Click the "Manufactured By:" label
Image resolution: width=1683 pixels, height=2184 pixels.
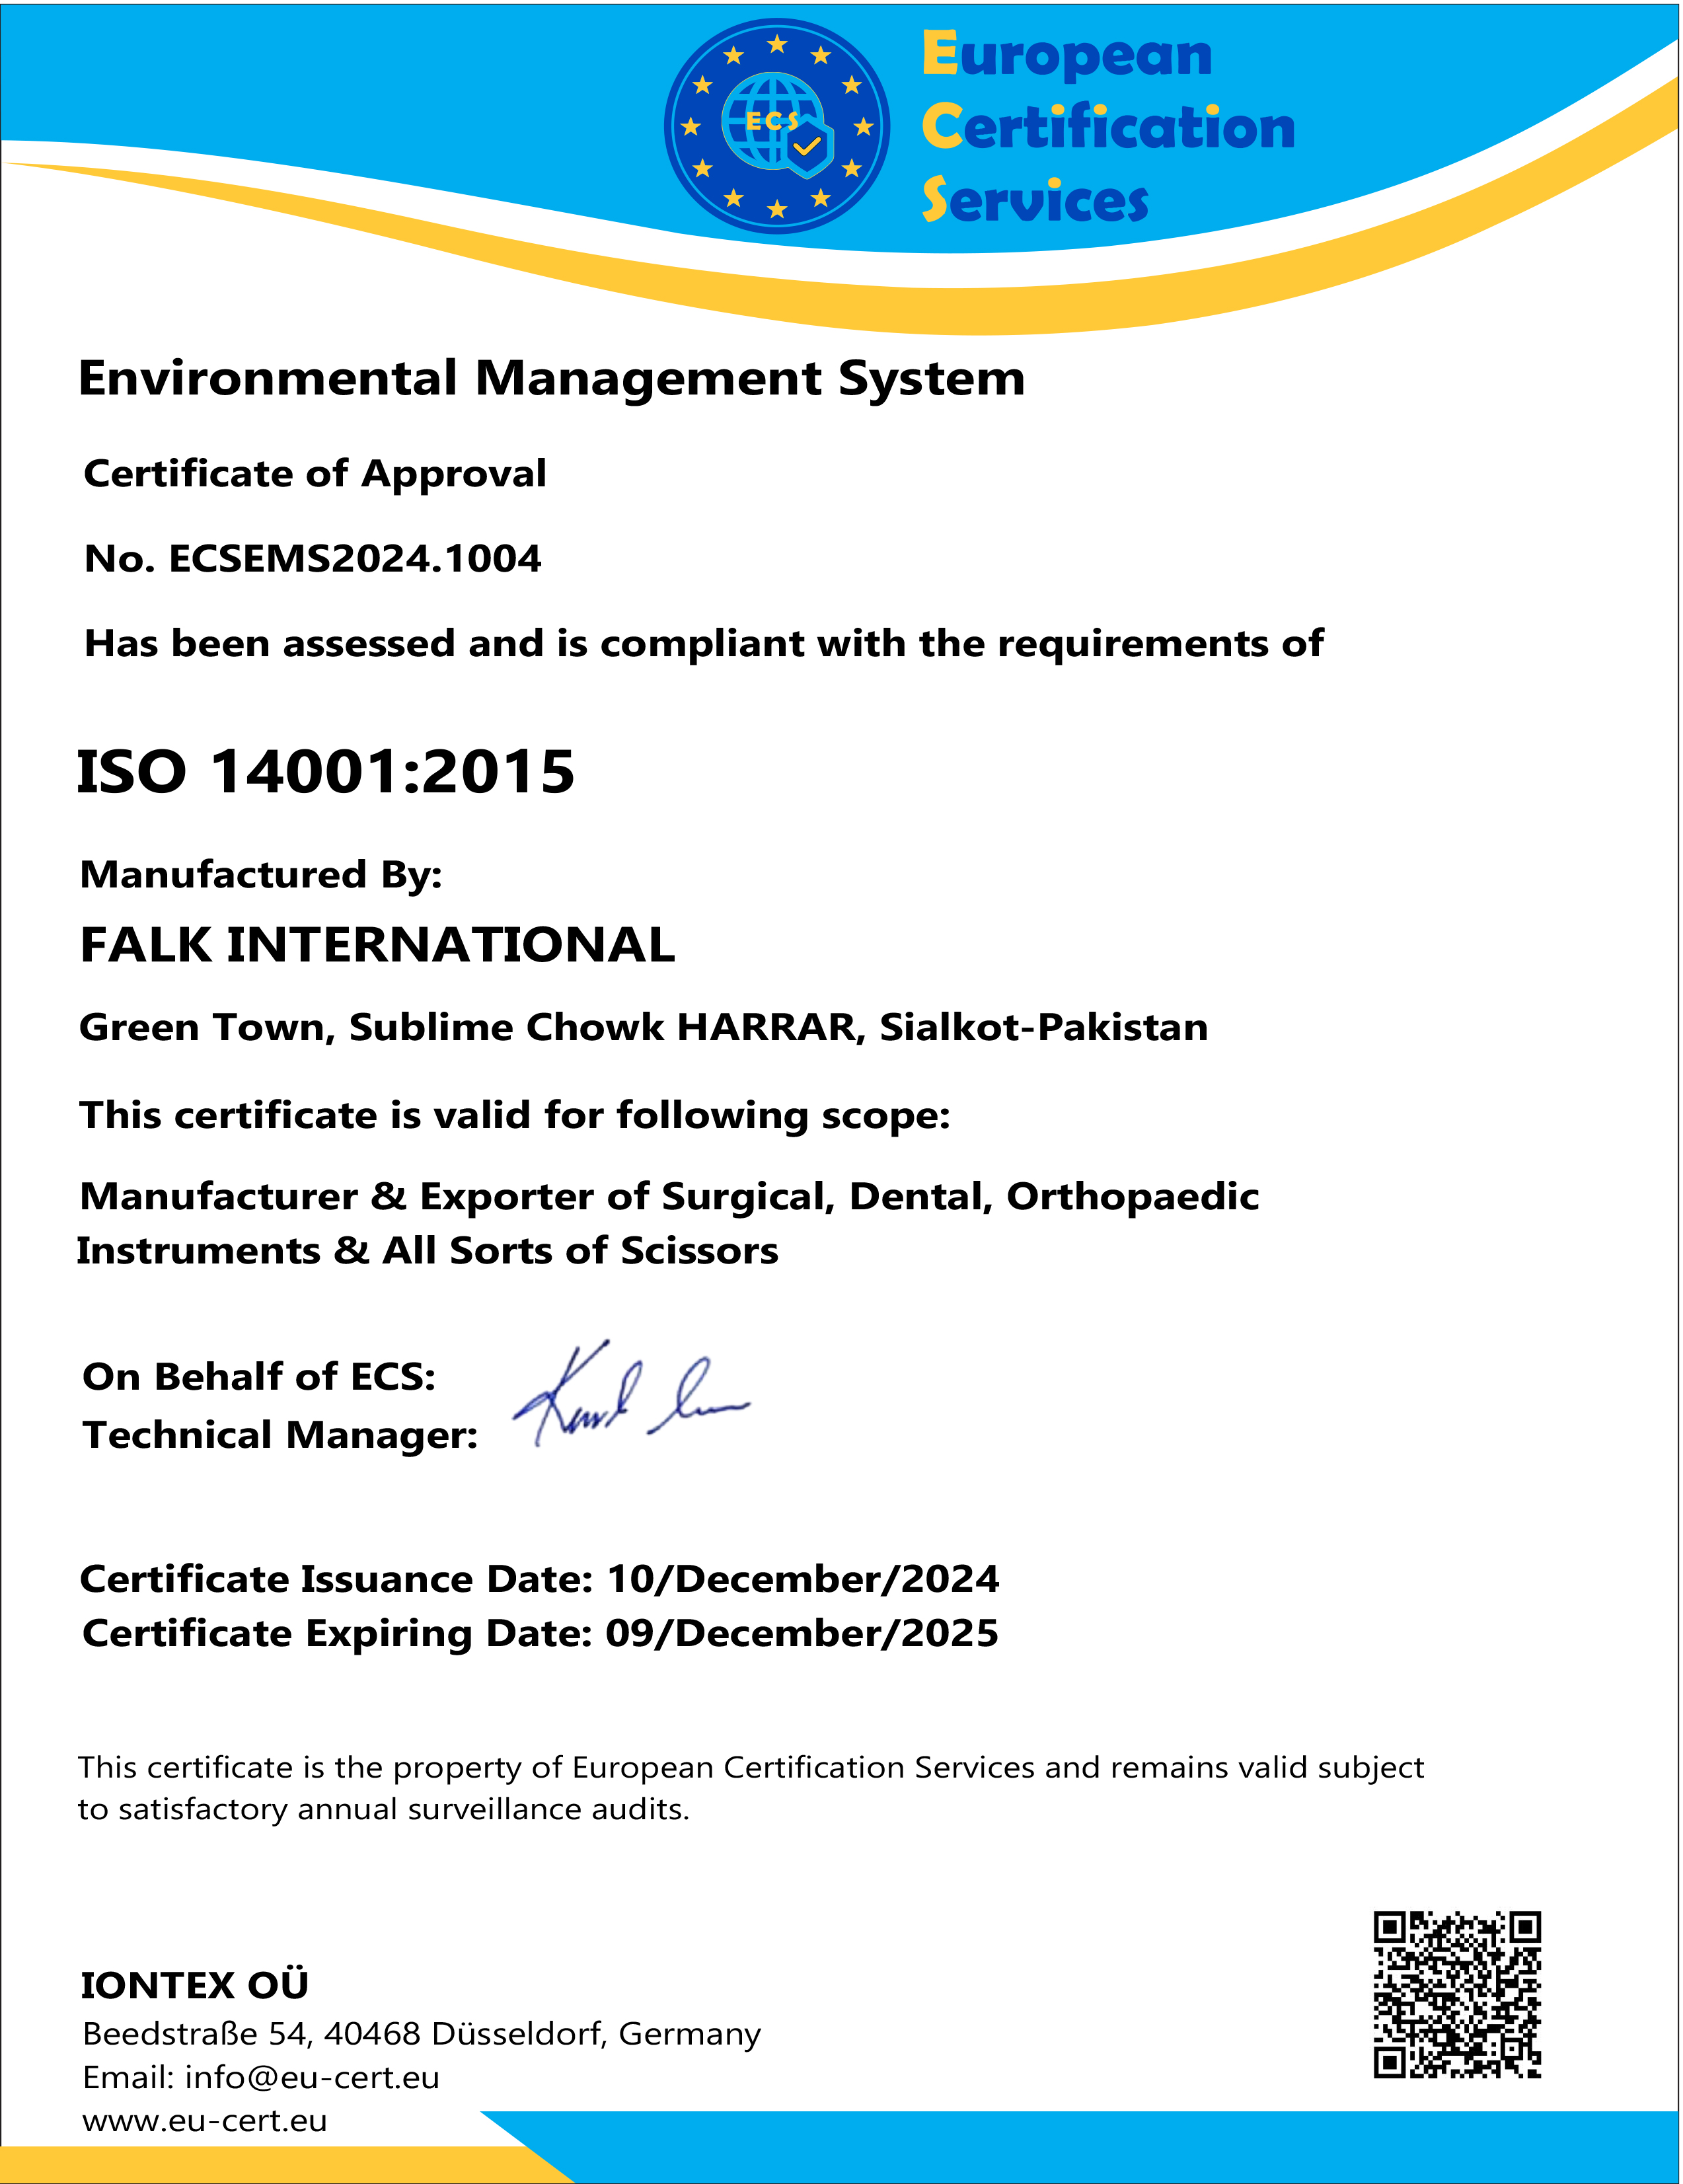coord(261,875)
